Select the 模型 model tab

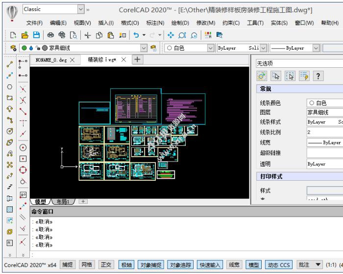coord(41,201)
